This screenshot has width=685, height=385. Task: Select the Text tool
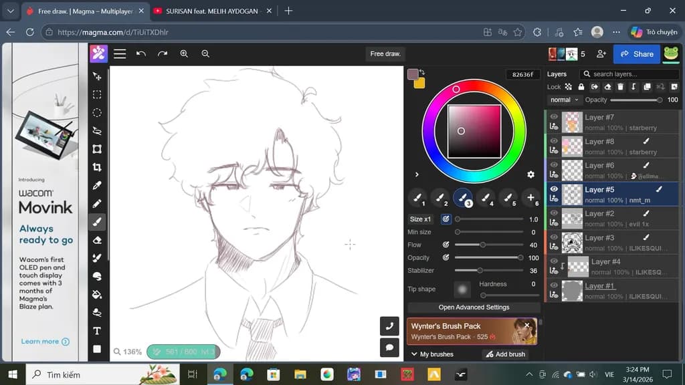[97, 331]
